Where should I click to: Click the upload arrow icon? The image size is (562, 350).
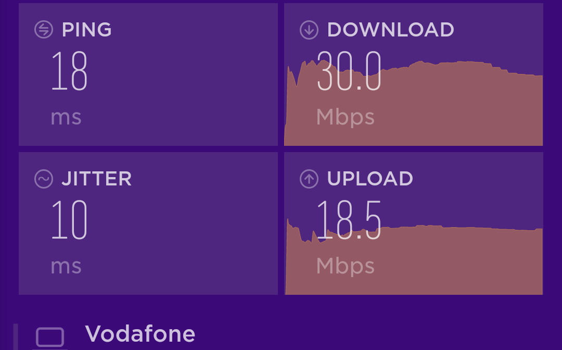(309, 179)
